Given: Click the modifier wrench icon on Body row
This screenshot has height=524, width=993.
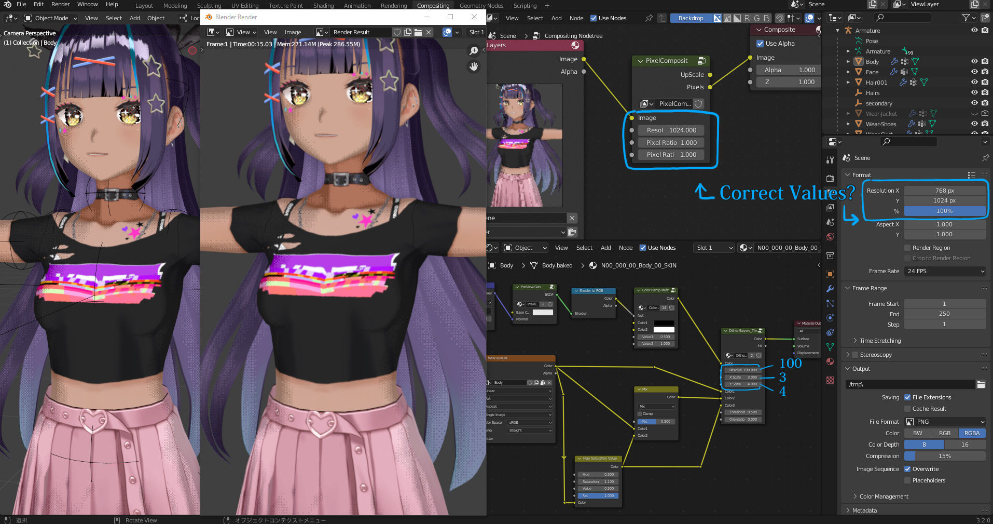Looking at the screenshot, I should point(894,62).
